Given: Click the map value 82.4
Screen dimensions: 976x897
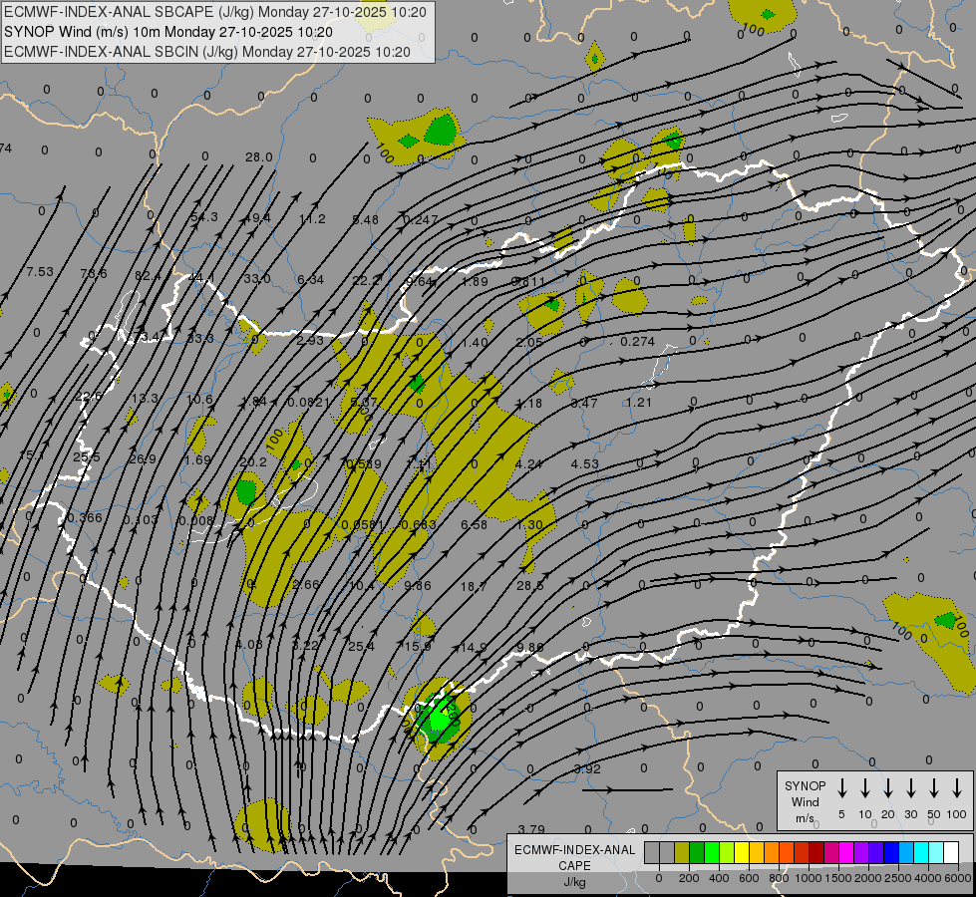Looking at the screenshot, I should click(x=149, y=276).
